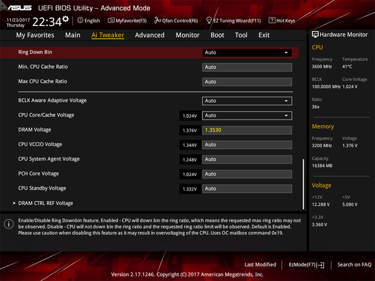Click the BCLK 100.0000 MHz value
This screenshot has width=375, height=281.
point(326,87)
